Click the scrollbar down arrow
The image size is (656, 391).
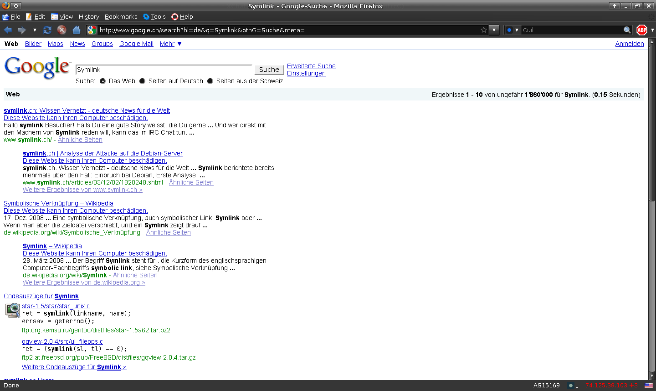point(651,376)
